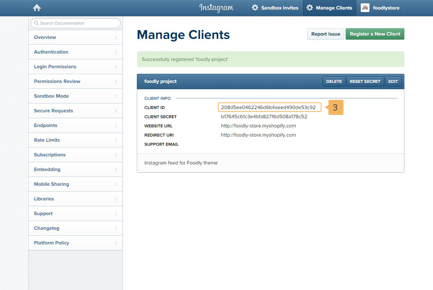Reset the secret for foodly project
This screenshot has width=433, height=290.
[365, 81]
